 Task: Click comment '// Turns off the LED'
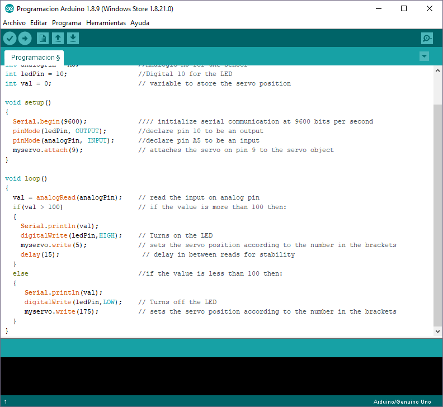177,302
